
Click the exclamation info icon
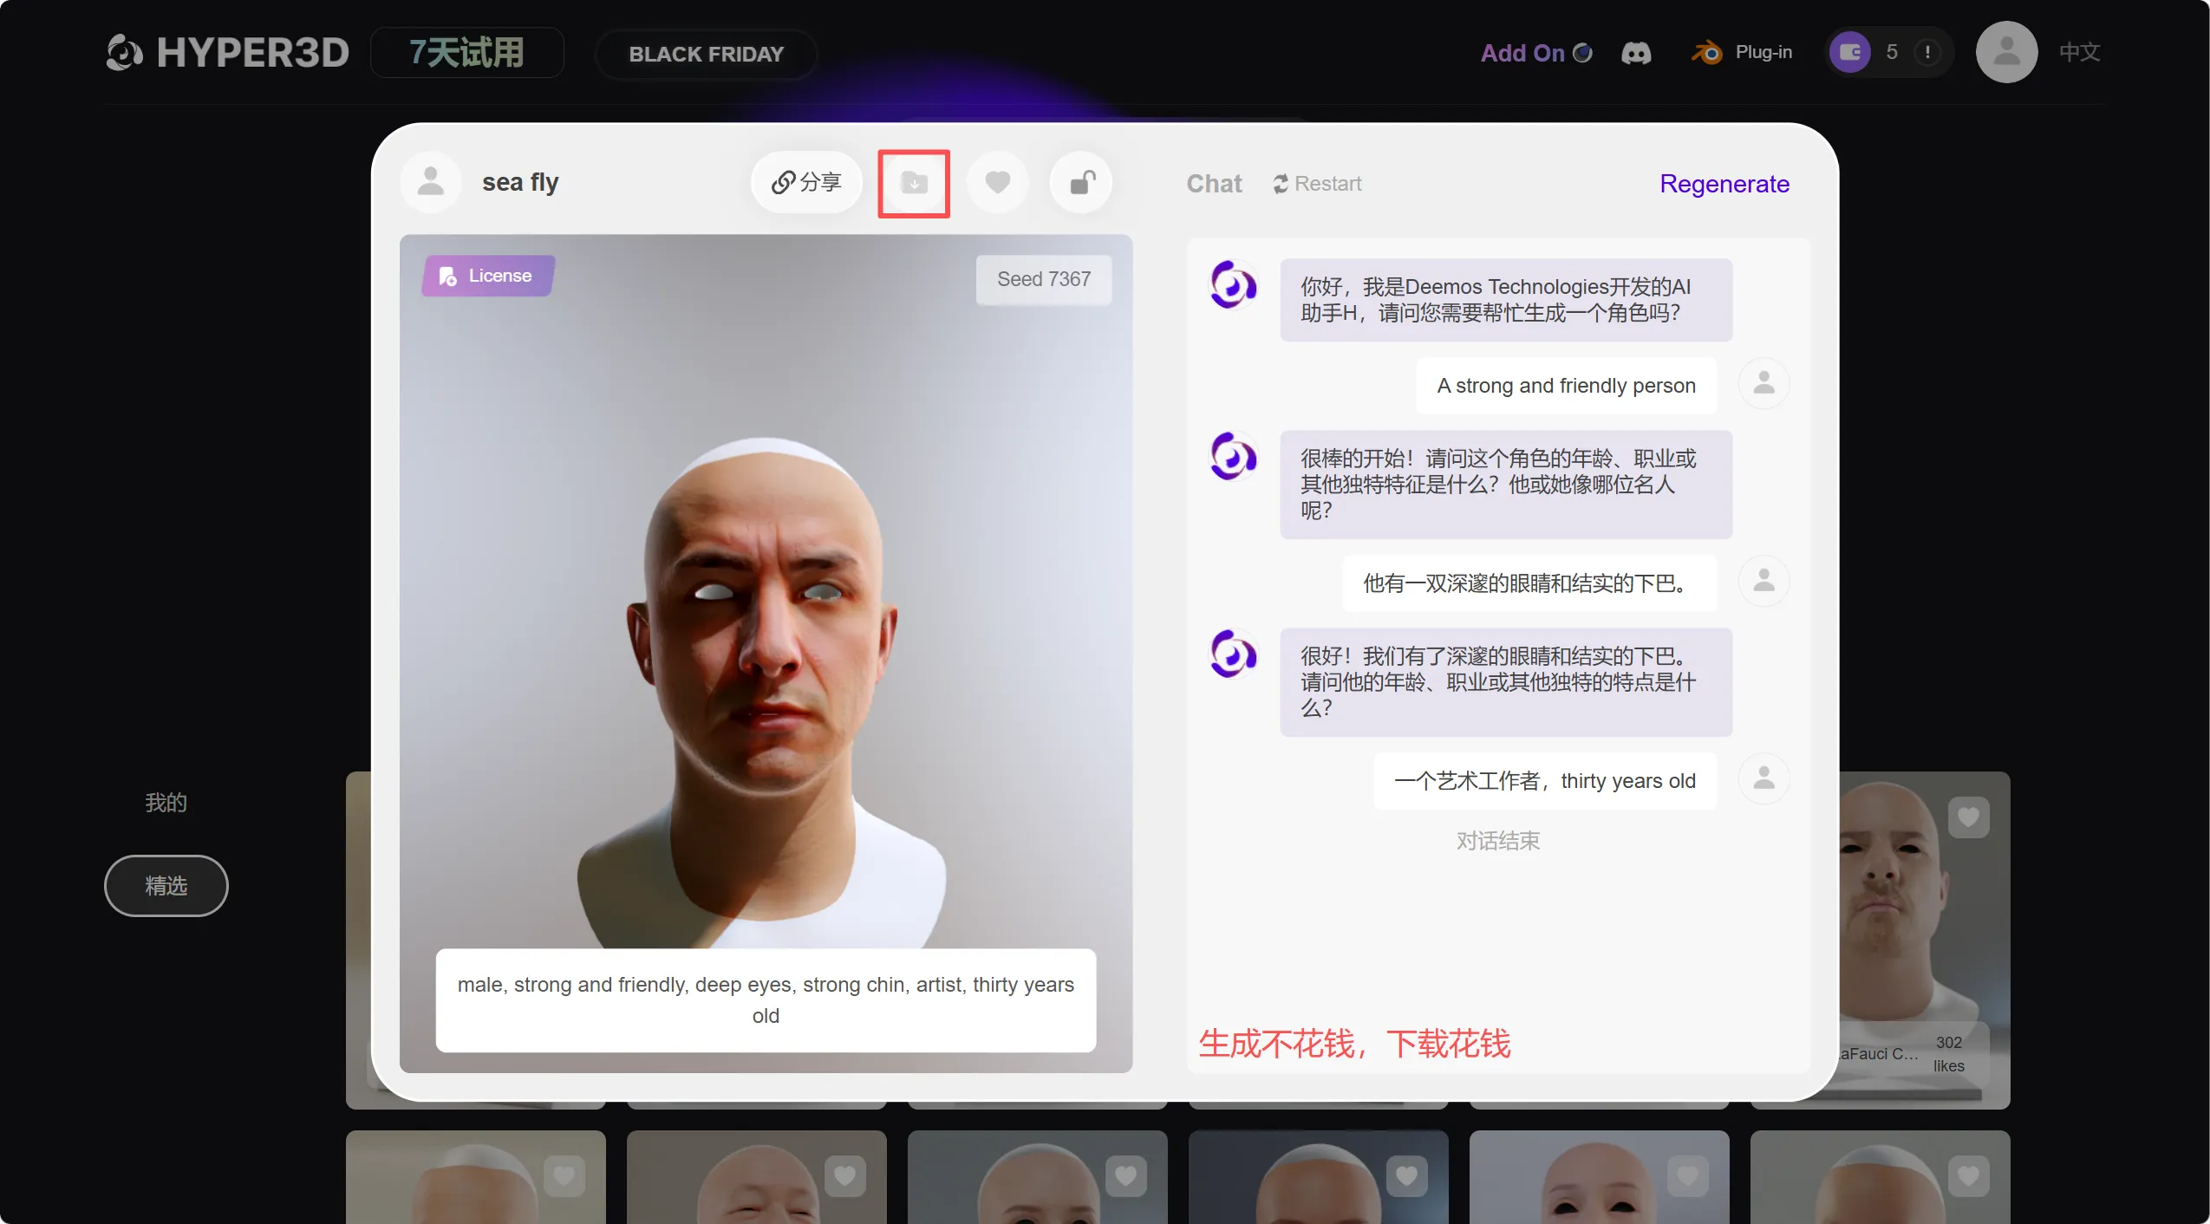point(1927,53)
